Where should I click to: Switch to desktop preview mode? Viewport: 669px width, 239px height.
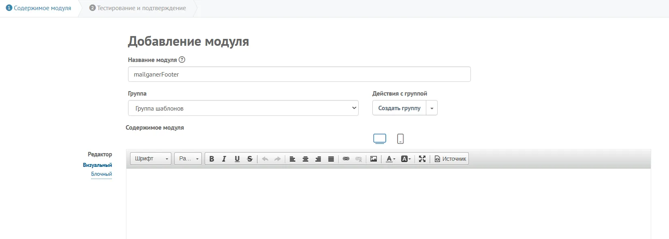[x=380, y=139]
